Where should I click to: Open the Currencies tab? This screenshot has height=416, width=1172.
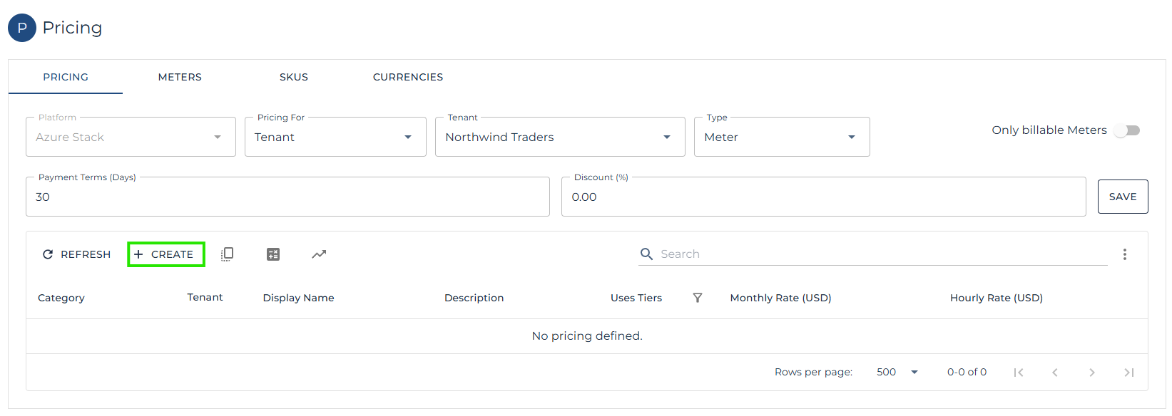point(408,77)
